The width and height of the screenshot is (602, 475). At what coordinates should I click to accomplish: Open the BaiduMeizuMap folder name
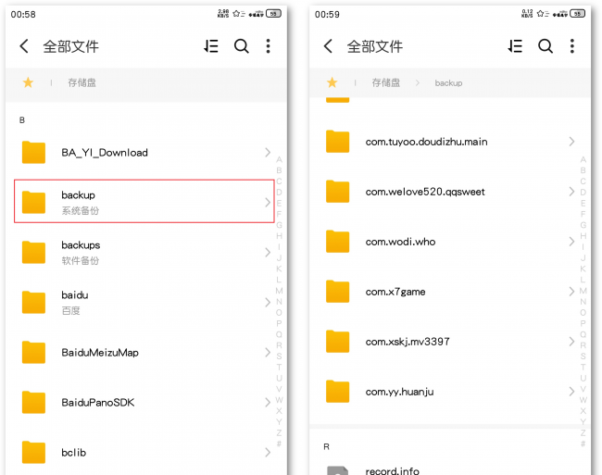click(100, 353)
